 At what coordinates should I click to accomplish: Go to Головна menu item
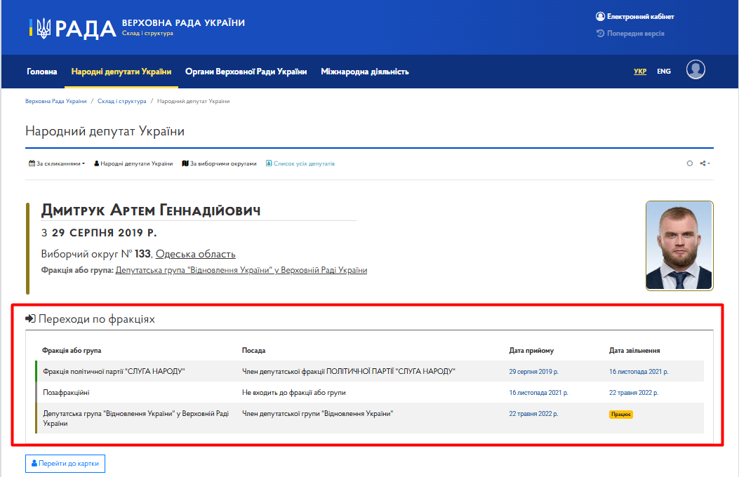click(42, 72)
